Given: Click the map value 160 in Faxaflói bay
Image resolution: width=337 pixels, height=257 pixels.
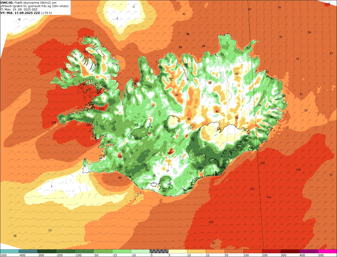Looking at the screenshot, I should point(88,125).
